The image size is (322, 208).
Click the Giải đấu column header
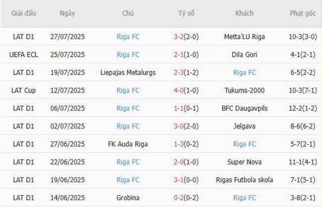click(x=24, y=13)
